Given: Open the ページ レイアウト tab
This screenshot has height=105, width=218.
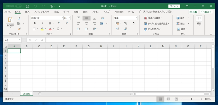Looking at the screenshot, I should 42,12.
